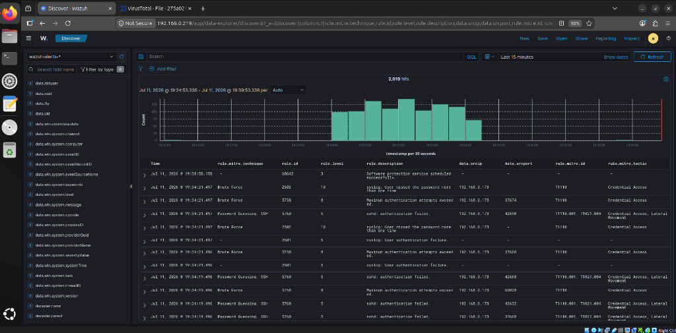676x333 pixels.
Task: Click New in the top menu
Action: tap(524, 38)
